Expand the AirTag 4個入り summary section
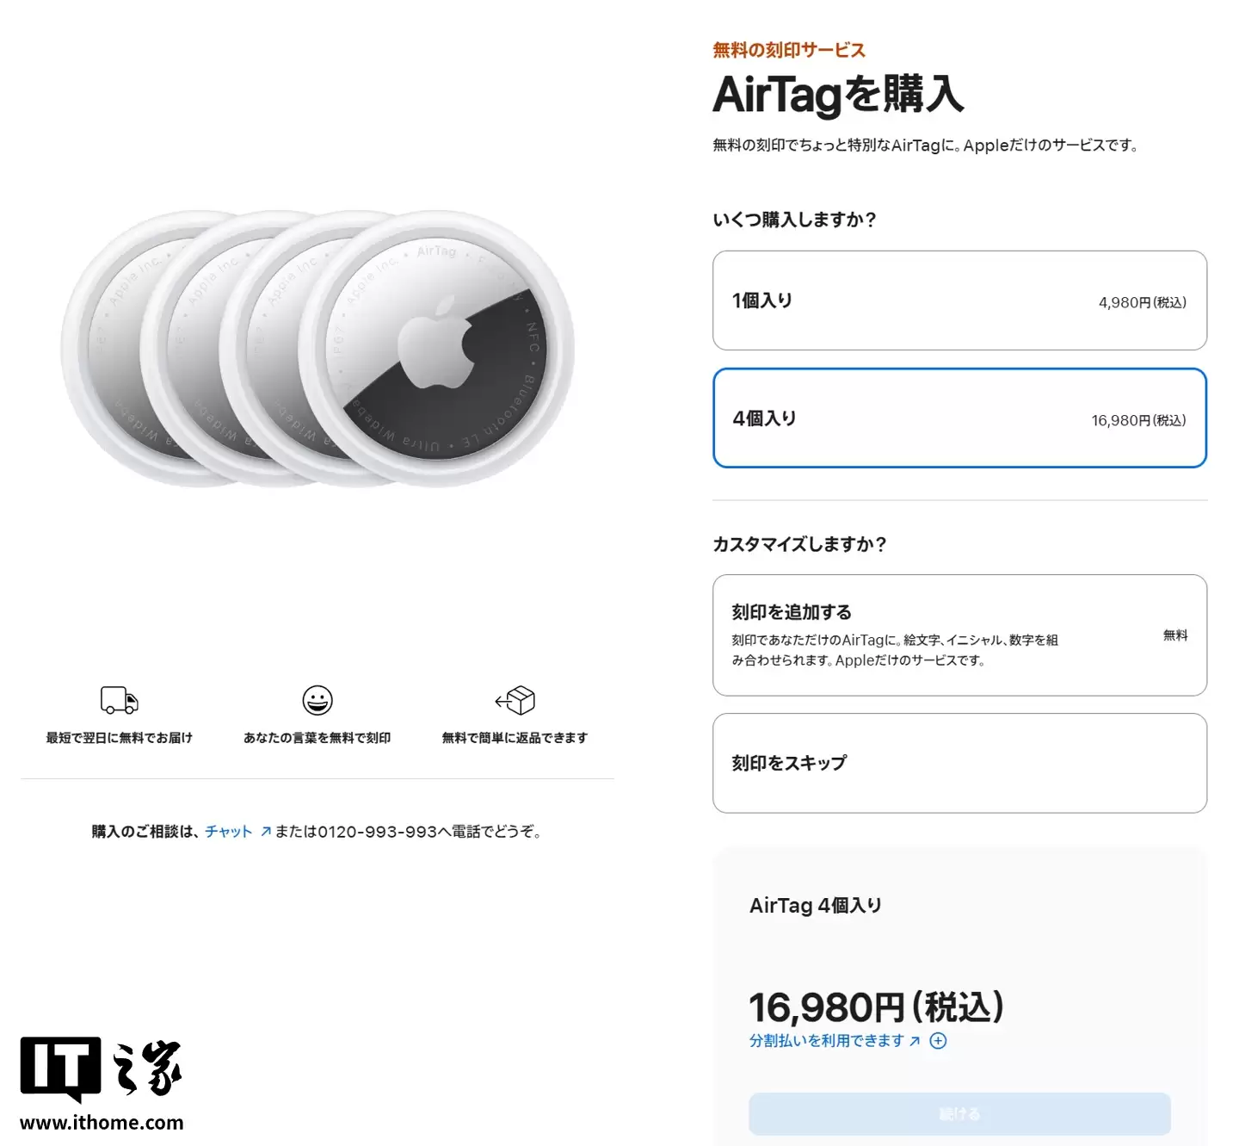This screenshot has height=1146, width=1239. pyautogui.click(x=817, y=905)
